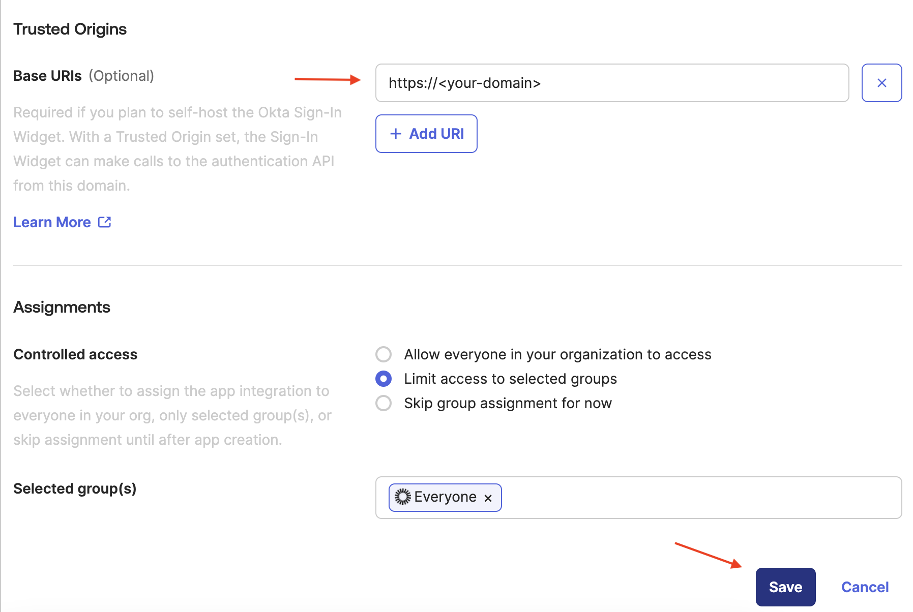Click the x icon to clear https://<your-domain>

[x=881, y=83]
